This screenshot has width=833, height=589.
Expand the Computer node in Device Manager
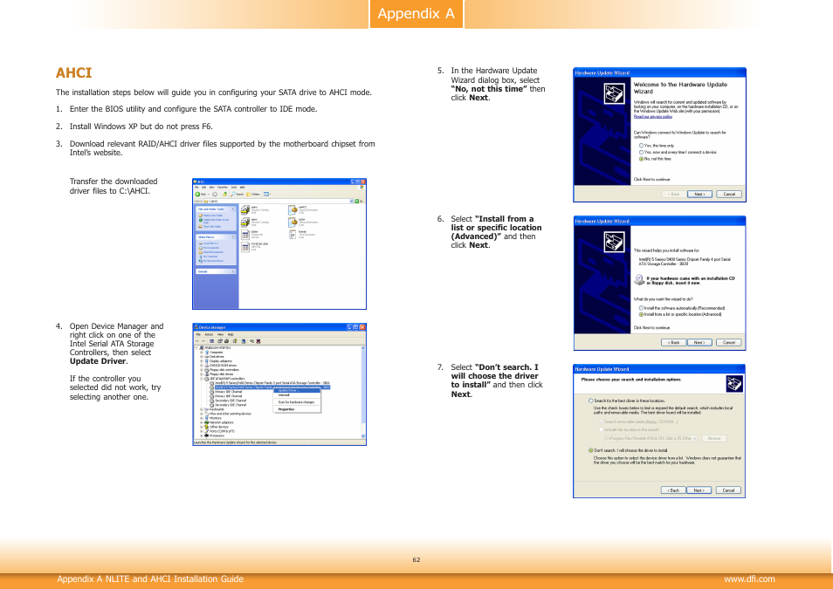click(x=202, y=353)
